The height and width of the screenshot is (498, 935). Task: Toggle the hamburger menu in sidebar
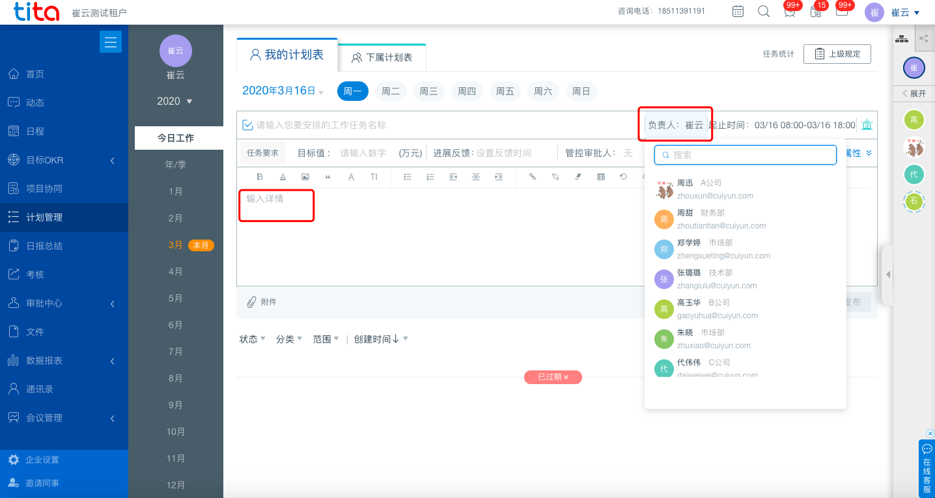point(111,42)
